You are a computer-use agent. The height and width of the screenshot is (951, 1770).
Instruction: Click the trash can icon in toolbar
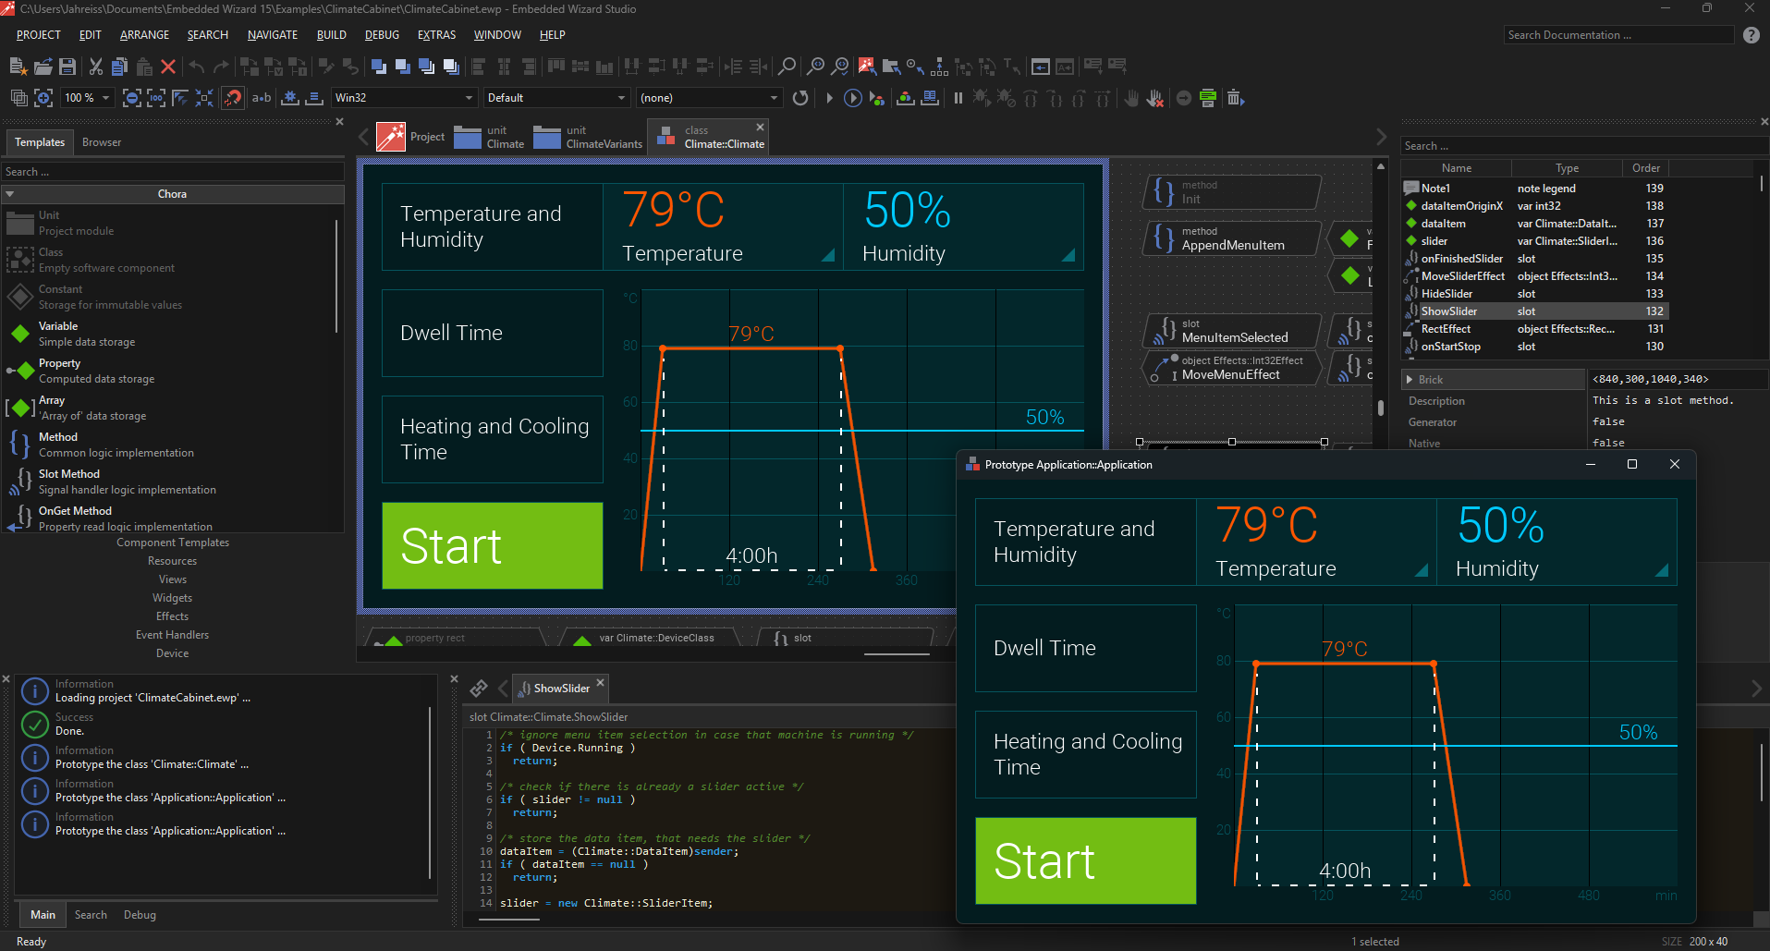pos(1236,98)
